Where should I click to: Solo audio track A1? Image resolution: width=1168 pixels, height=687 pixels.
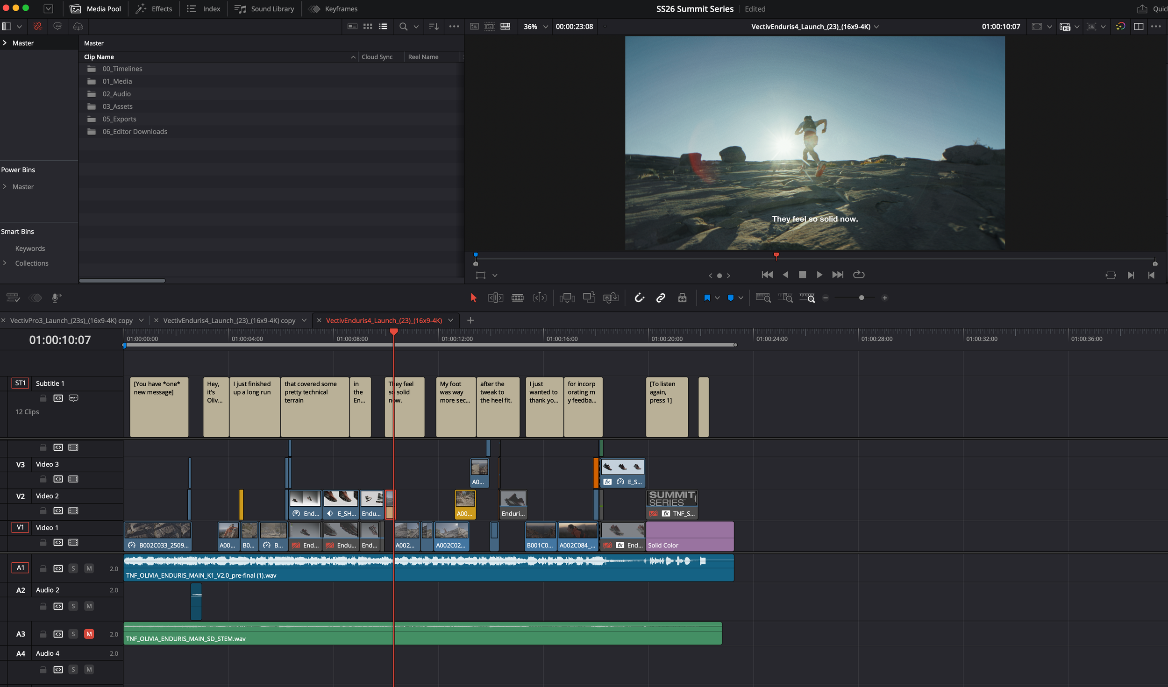[x=73, y=568]
